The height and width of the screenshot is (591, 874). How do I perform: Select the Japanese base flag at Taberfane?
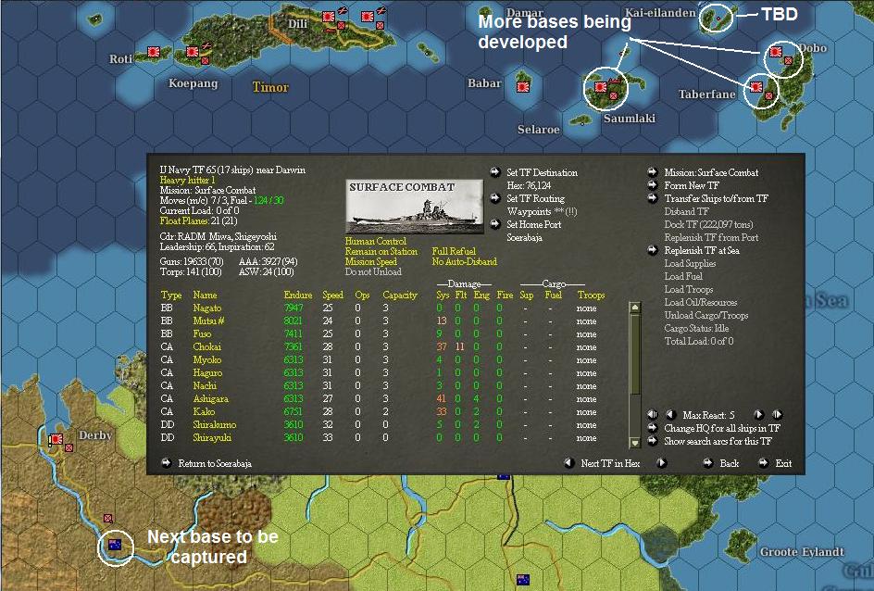755,87
